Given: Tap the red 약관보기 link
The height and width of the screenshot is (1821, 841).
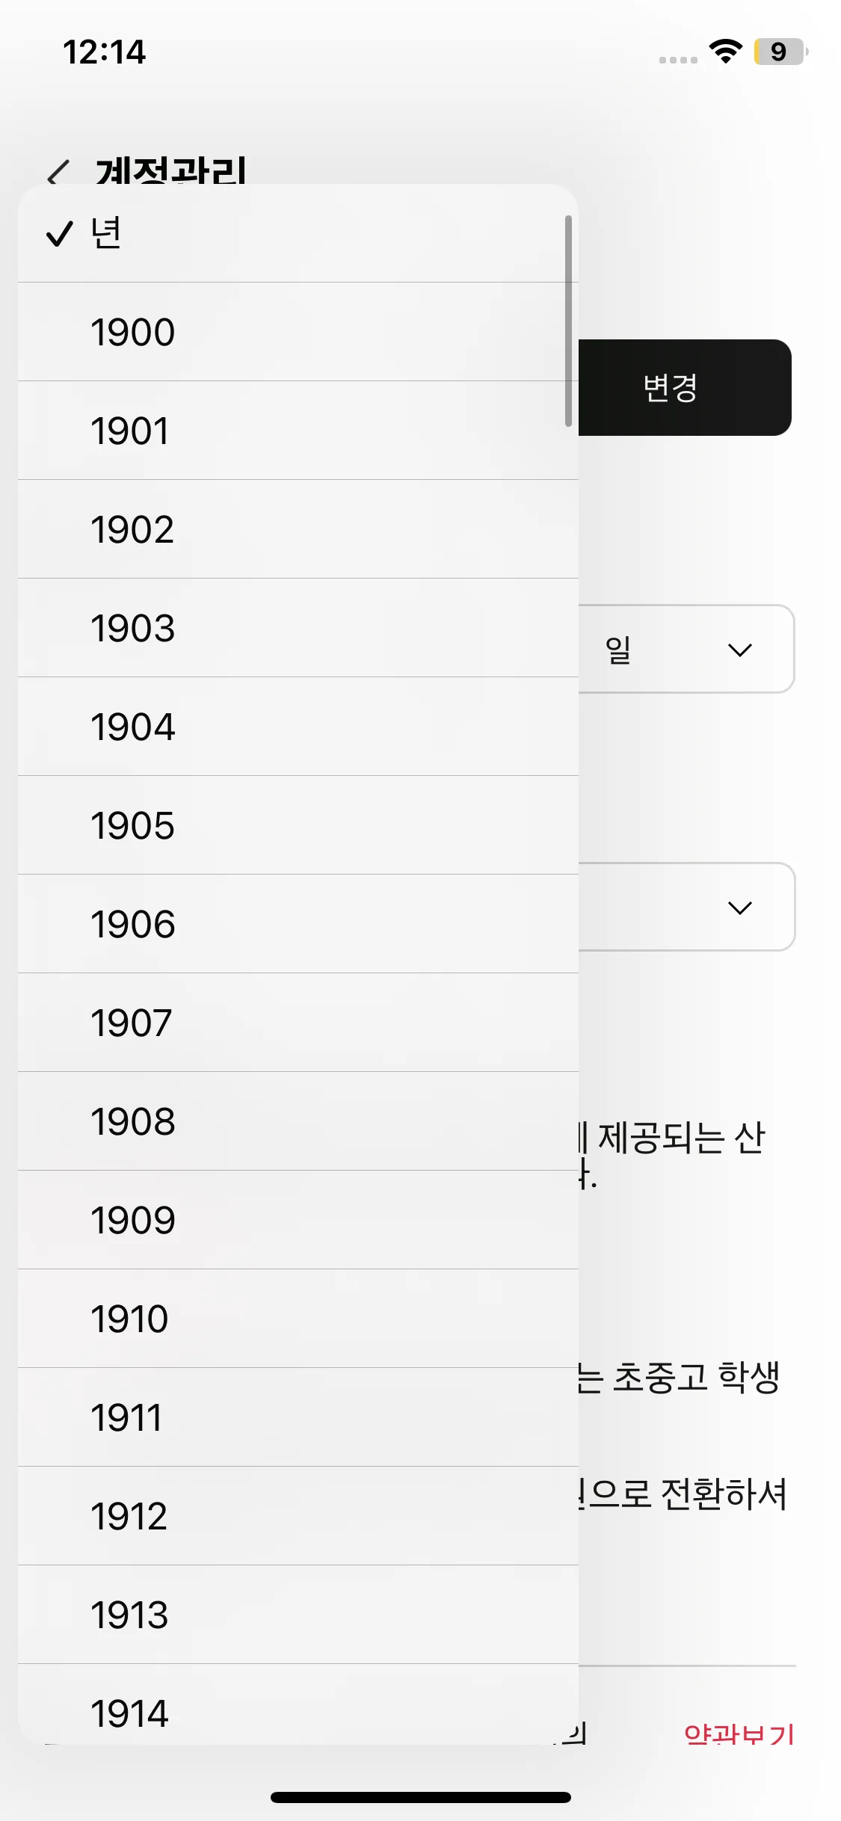Looking at the screenshot, I should [739, 1734].
